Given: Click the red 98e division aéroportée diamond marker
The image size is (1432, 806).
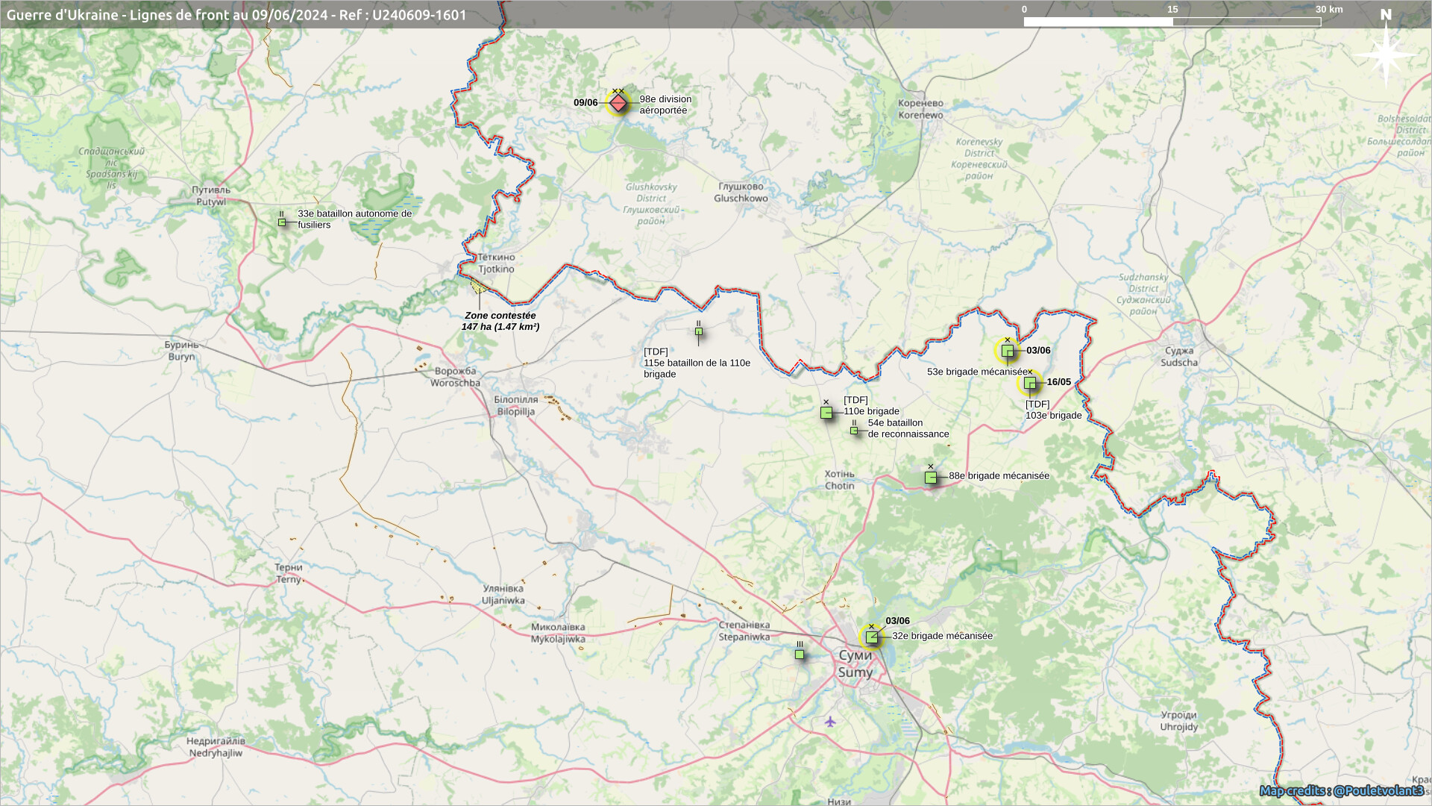Looking at the screenshot, I should (x=618, y=103).
